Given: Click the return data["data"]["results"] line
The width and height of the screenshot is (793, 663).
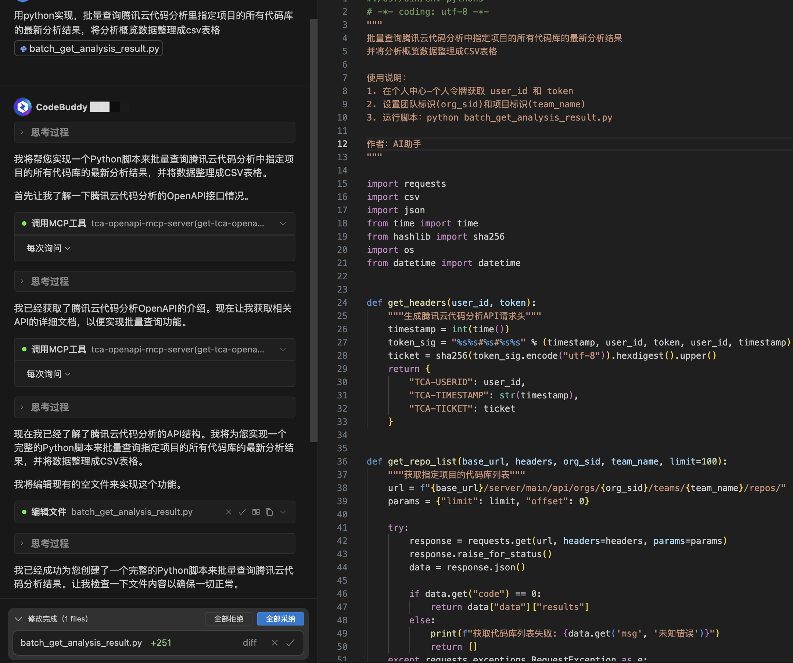Looking at the screenshot, I should [x=510, y=607].
